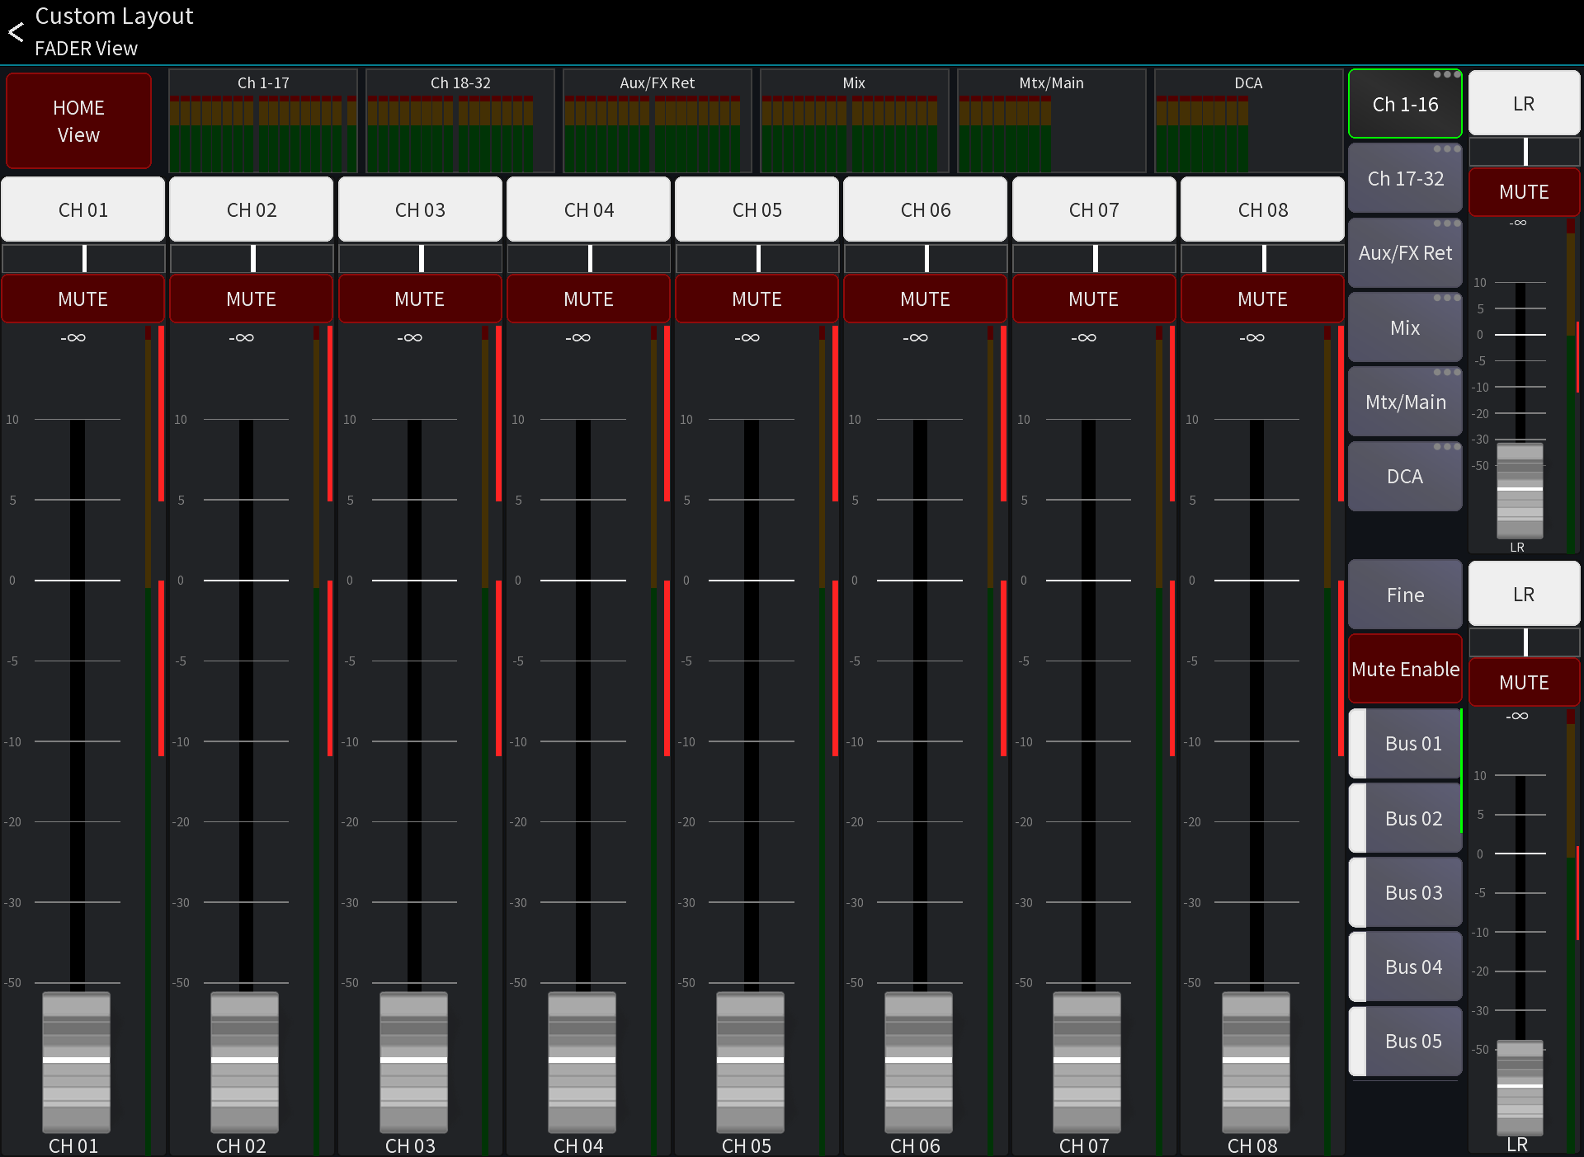Click the CH 01 pan slider

click(83, 258)
